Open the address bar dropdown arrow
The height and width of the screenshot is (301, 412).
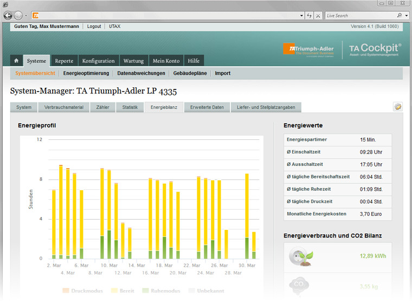pyautogui.click(x=301, y=16)
